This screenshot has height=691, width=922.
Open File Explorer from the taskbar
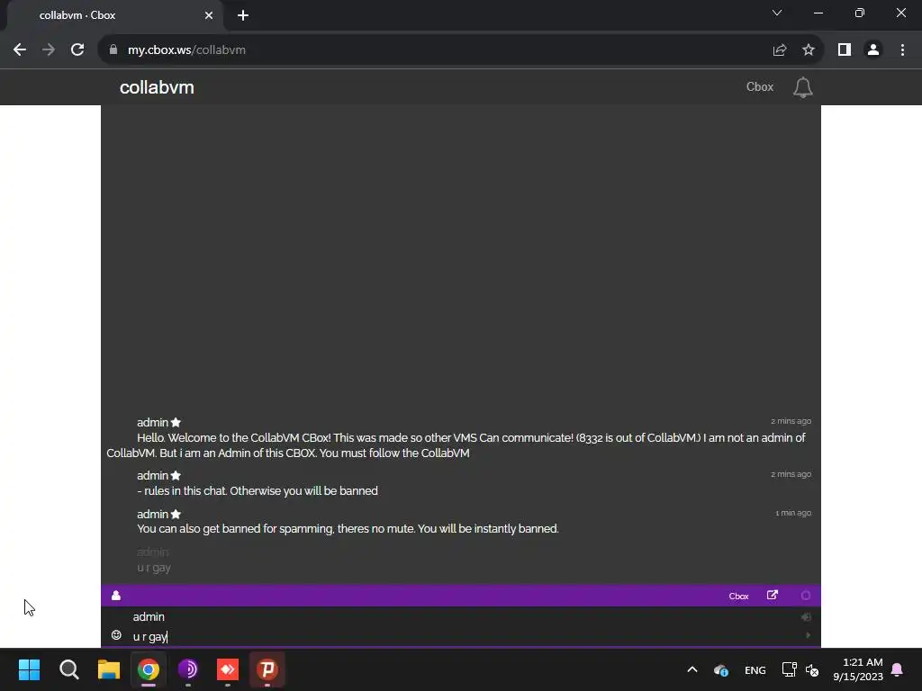(x=109, y=669)
